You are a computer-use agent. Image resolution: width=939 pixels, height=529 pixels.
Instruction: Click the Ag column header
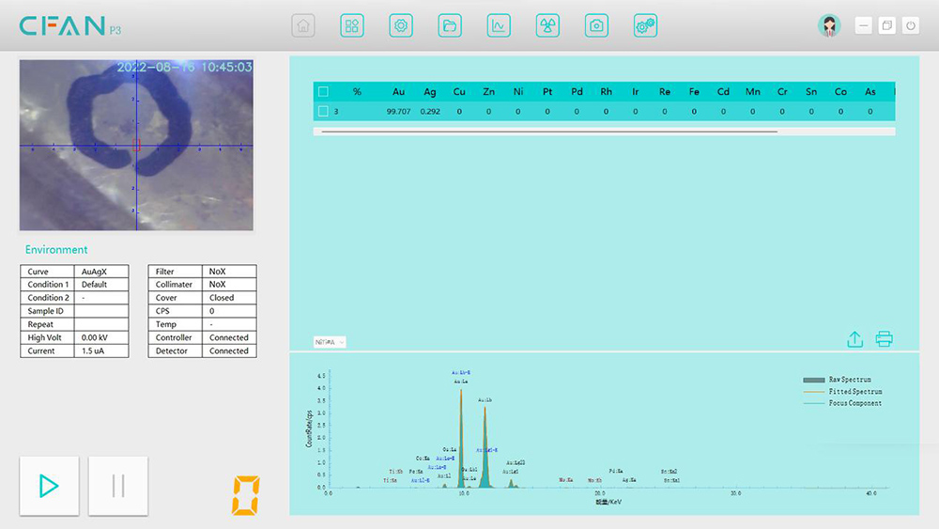(430, 92)
